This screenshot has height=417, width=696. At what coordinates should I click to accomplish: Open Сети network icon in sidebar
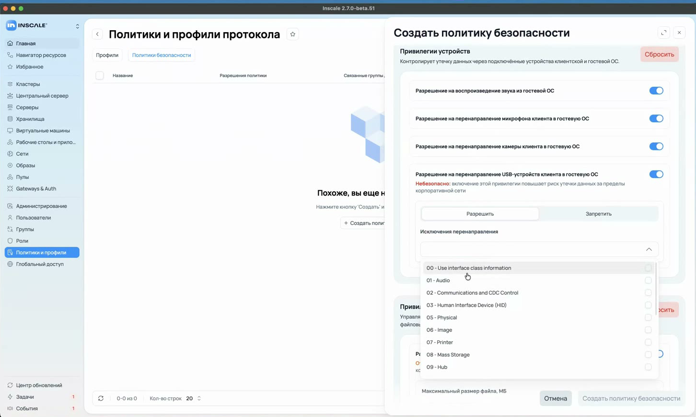(x=10, y=154)
